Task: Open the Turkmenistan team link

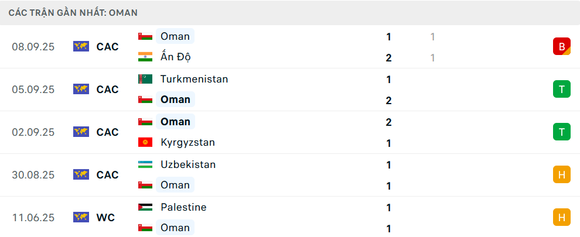Action: [x=194, y=79]
